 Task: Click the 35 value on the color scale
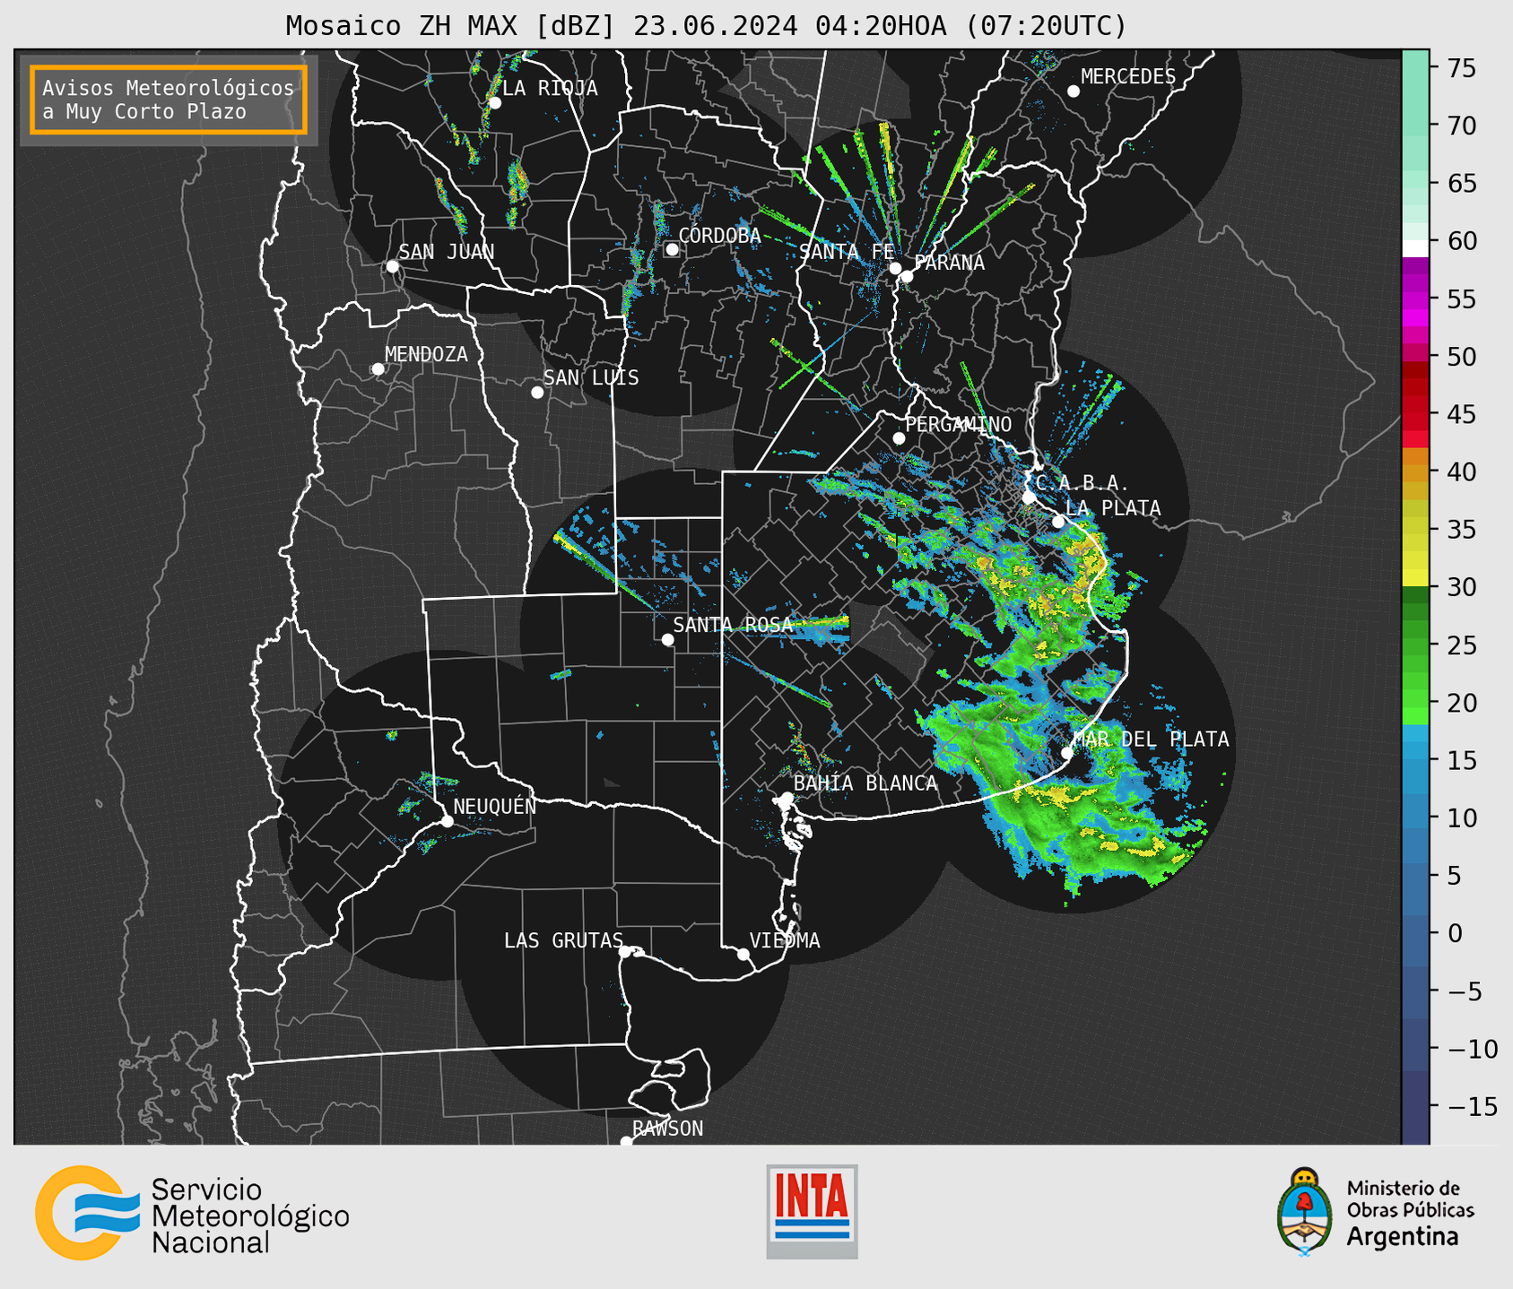(x=1462, y=530)
